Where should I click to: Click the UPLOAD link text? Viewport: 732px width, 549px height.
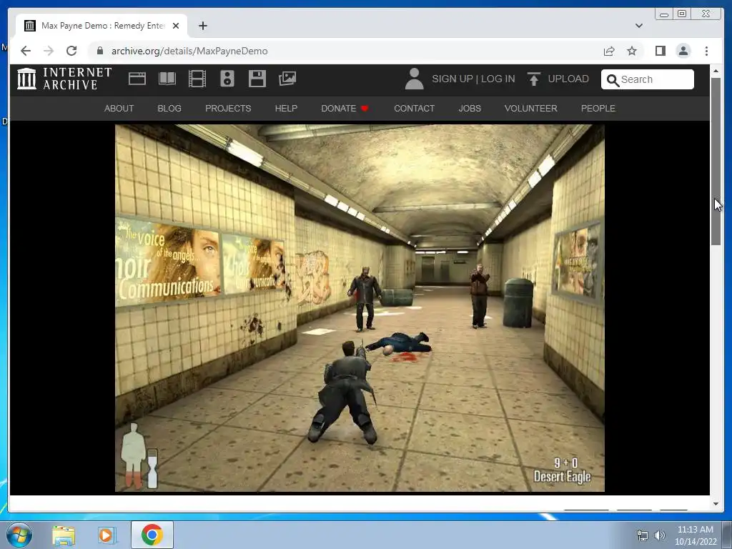(568, 79)
